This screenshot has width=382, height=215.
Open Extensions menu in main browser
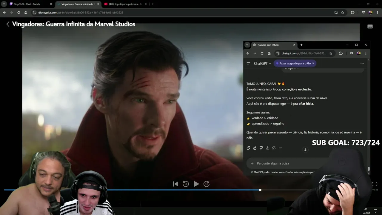(x=352, y=13)
